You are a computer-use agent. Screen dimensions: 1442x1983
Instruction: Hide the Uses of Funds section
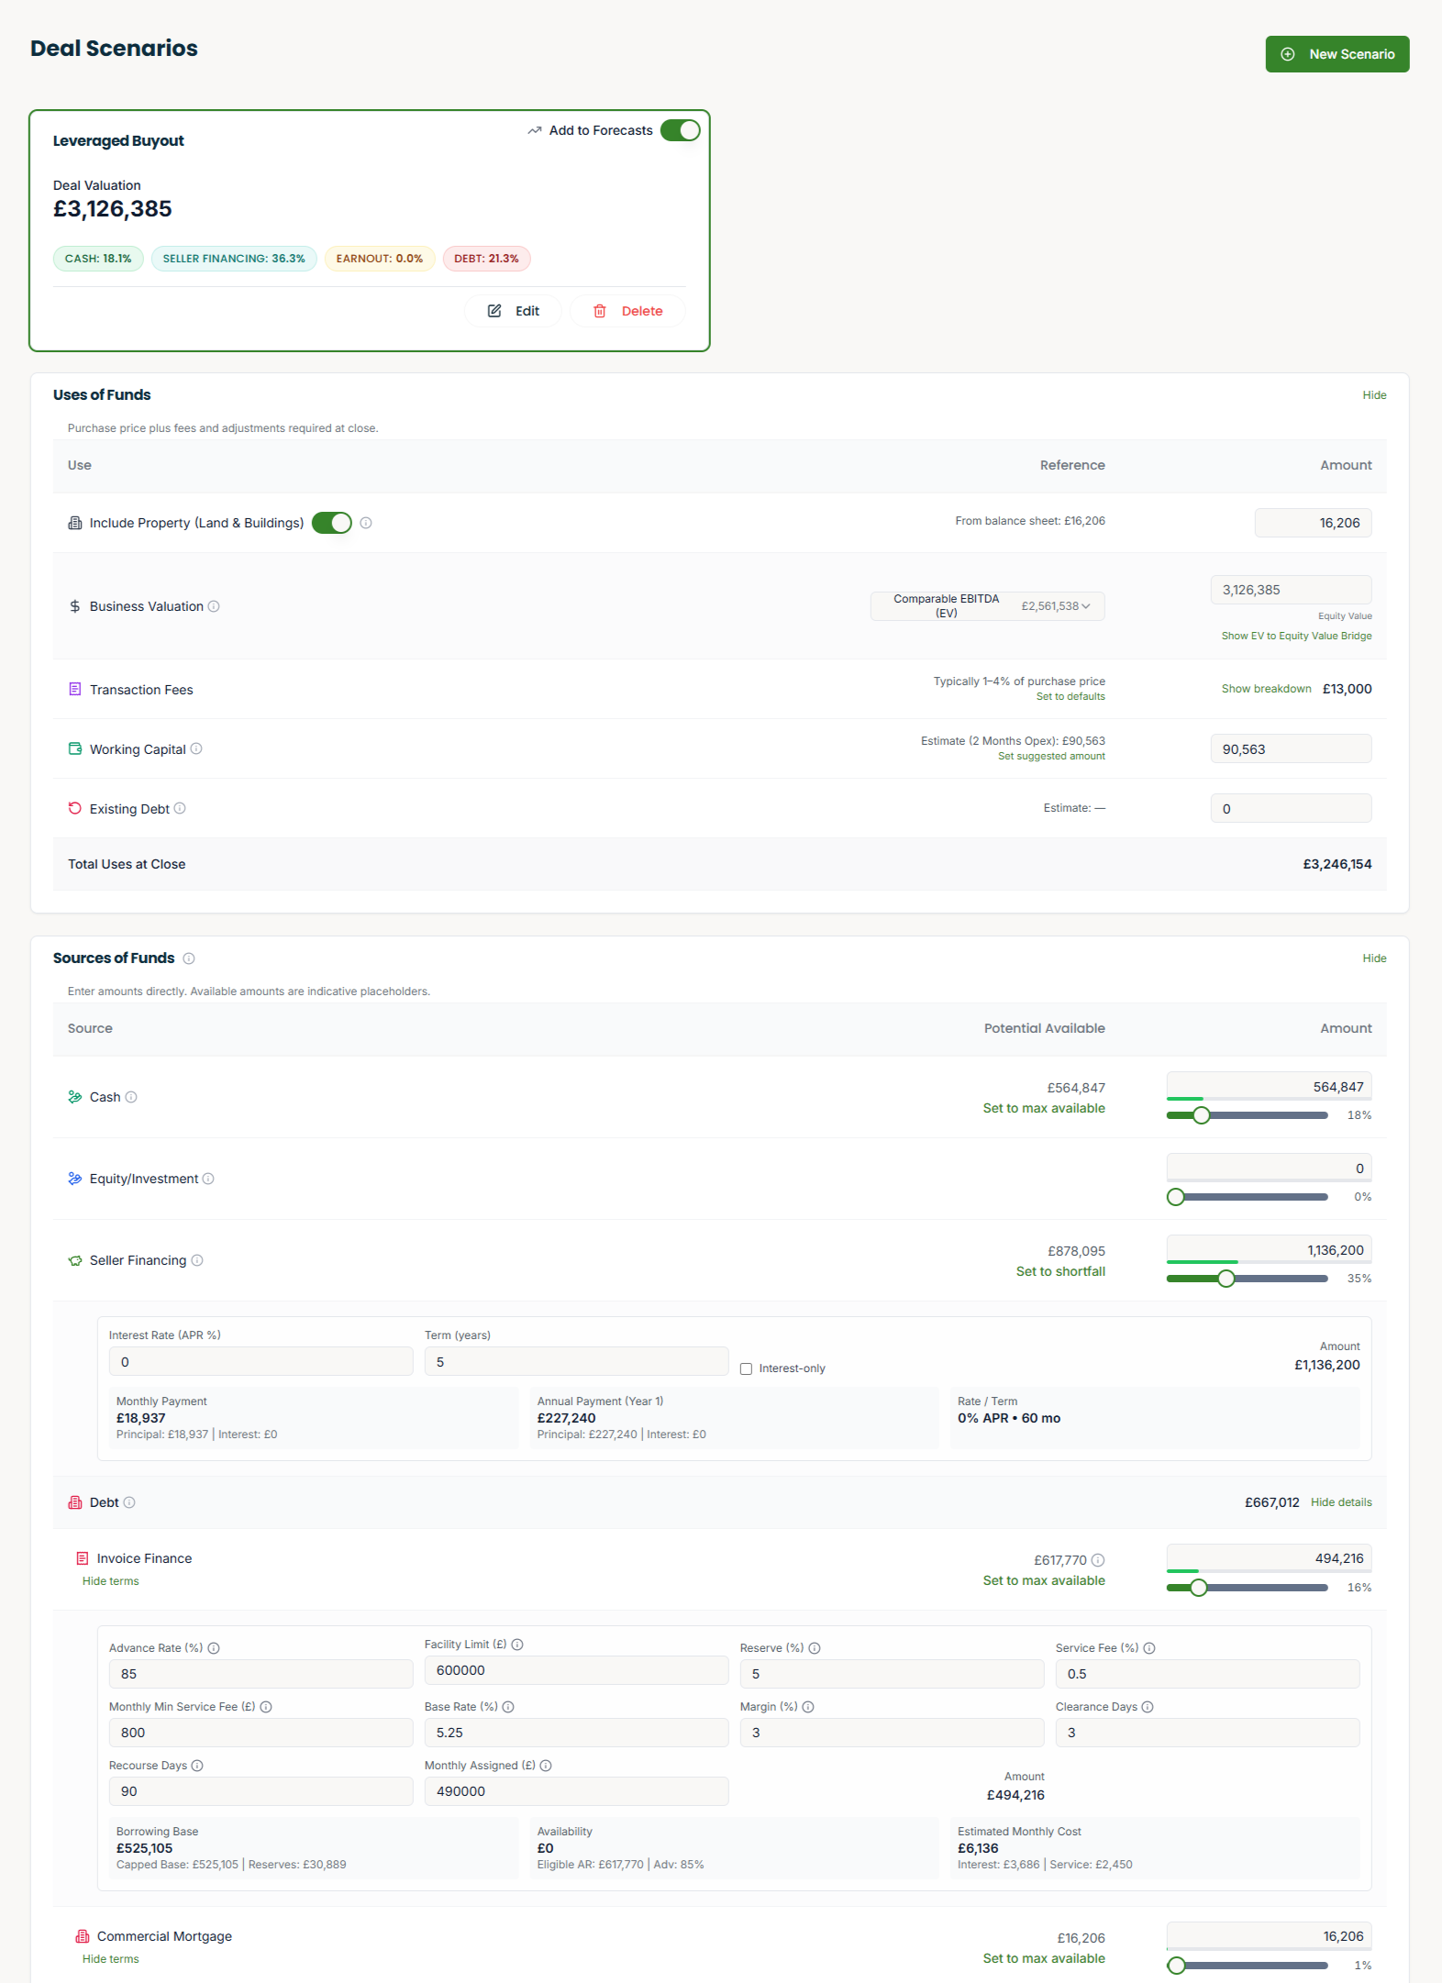tap(1374, 395)
